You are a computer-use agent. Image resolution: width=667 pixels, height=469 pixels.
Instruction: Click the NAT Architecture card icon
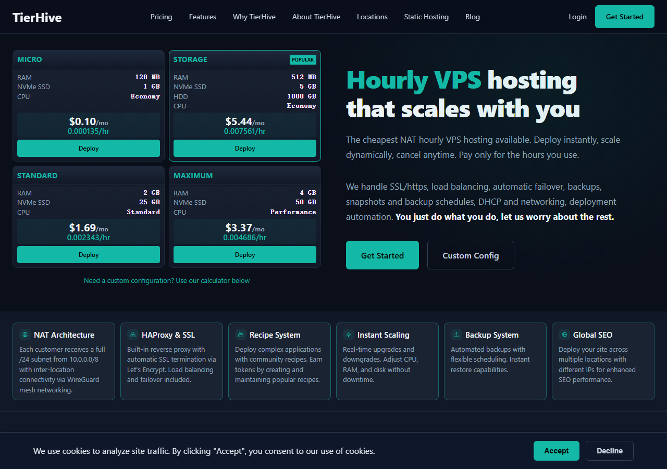pyautogui.click(x=24, y=335)
